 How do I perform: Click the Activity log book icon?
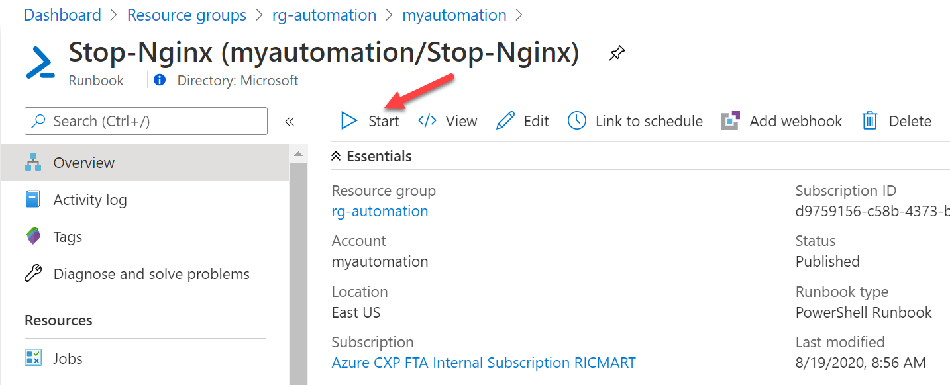33,200
